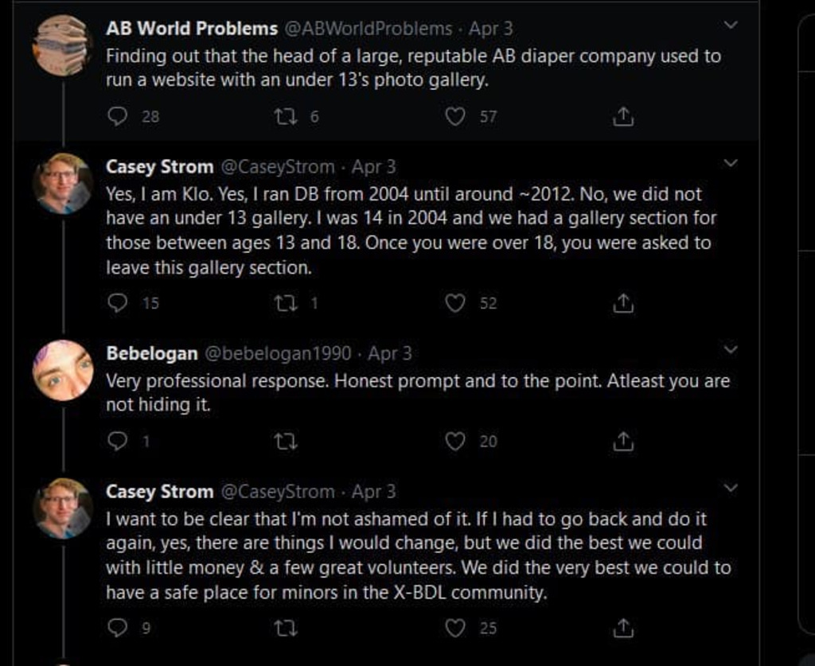
Task: Expand options chevron on Casey Strom's last tweet
Action: tap(731, 487)
